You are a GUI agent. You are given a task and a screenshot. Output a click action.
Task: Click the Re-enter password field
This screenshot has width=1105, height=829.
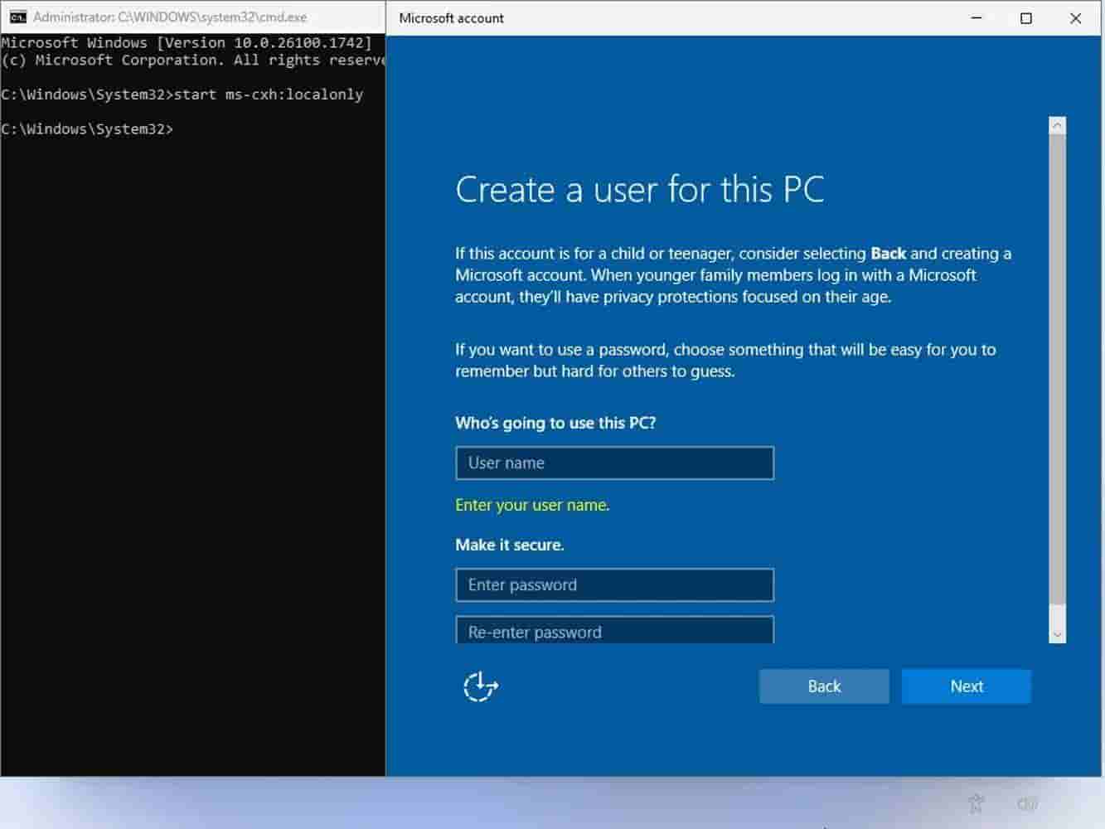[613, 630]
